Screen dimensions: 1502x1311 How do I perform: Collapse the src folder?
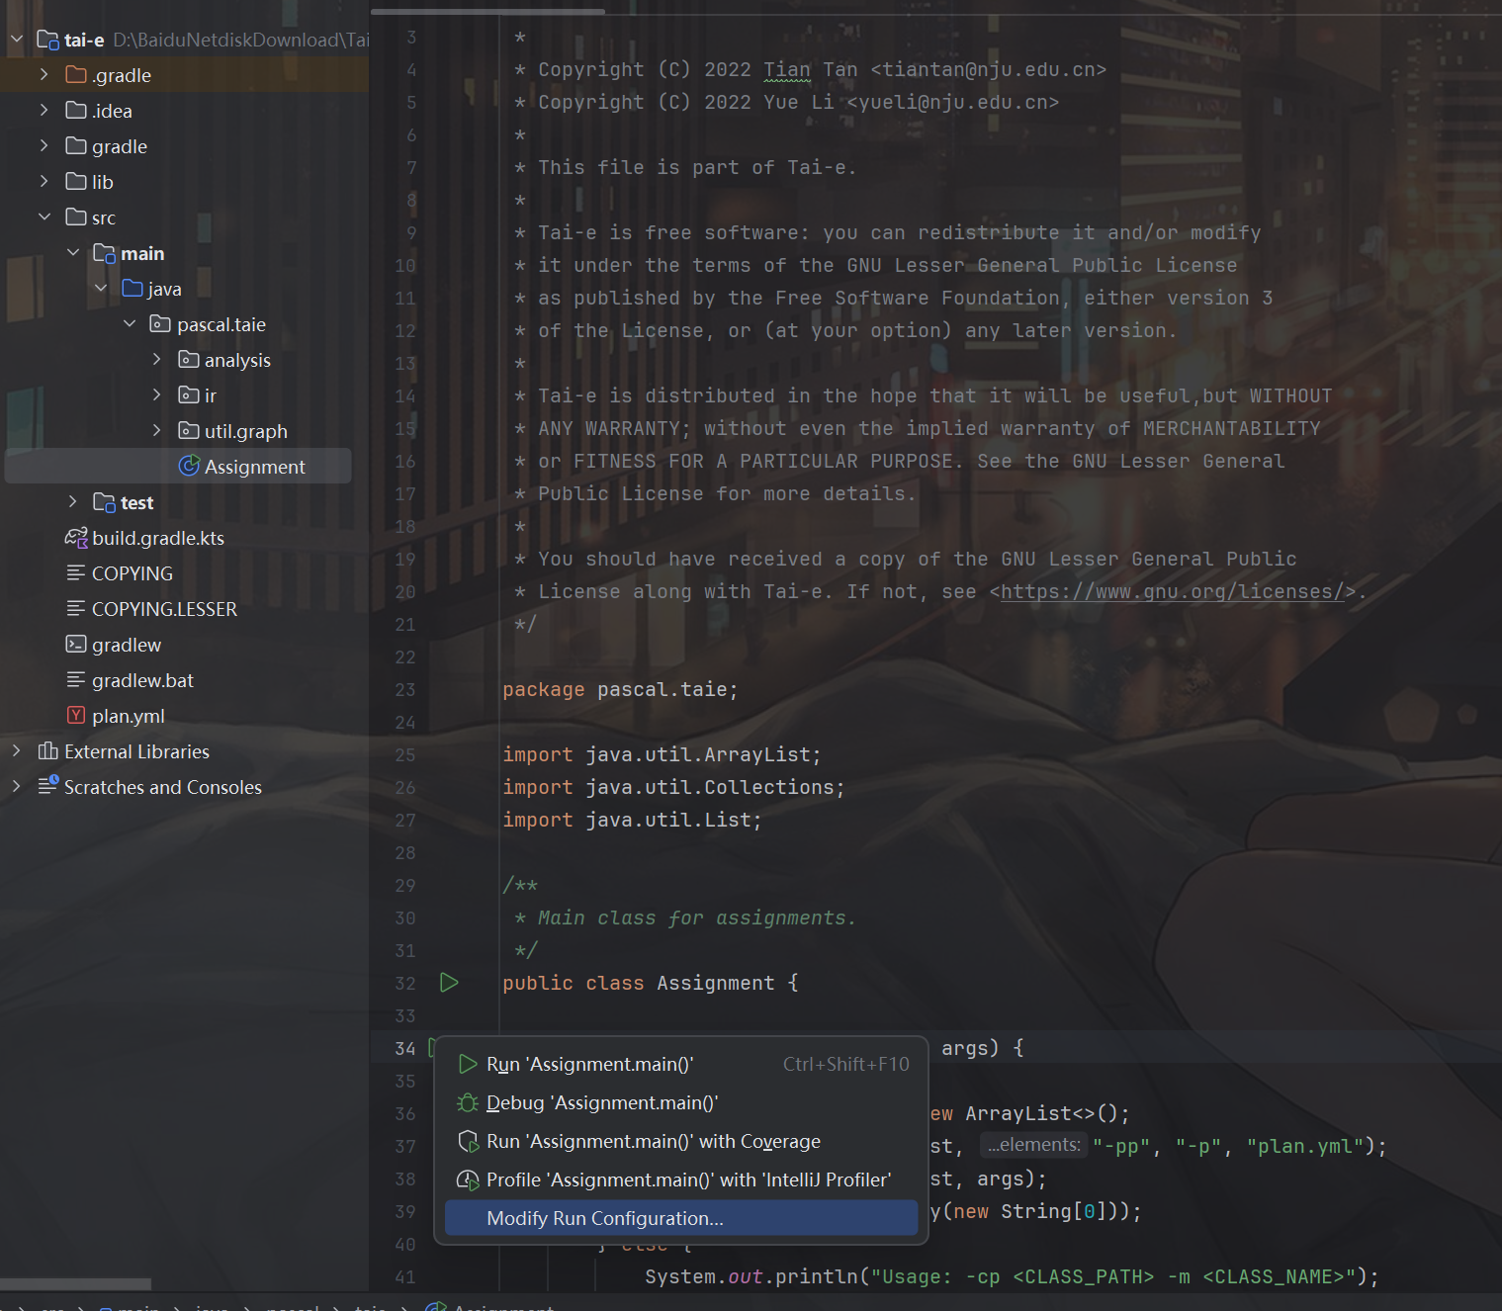point(44,218)
